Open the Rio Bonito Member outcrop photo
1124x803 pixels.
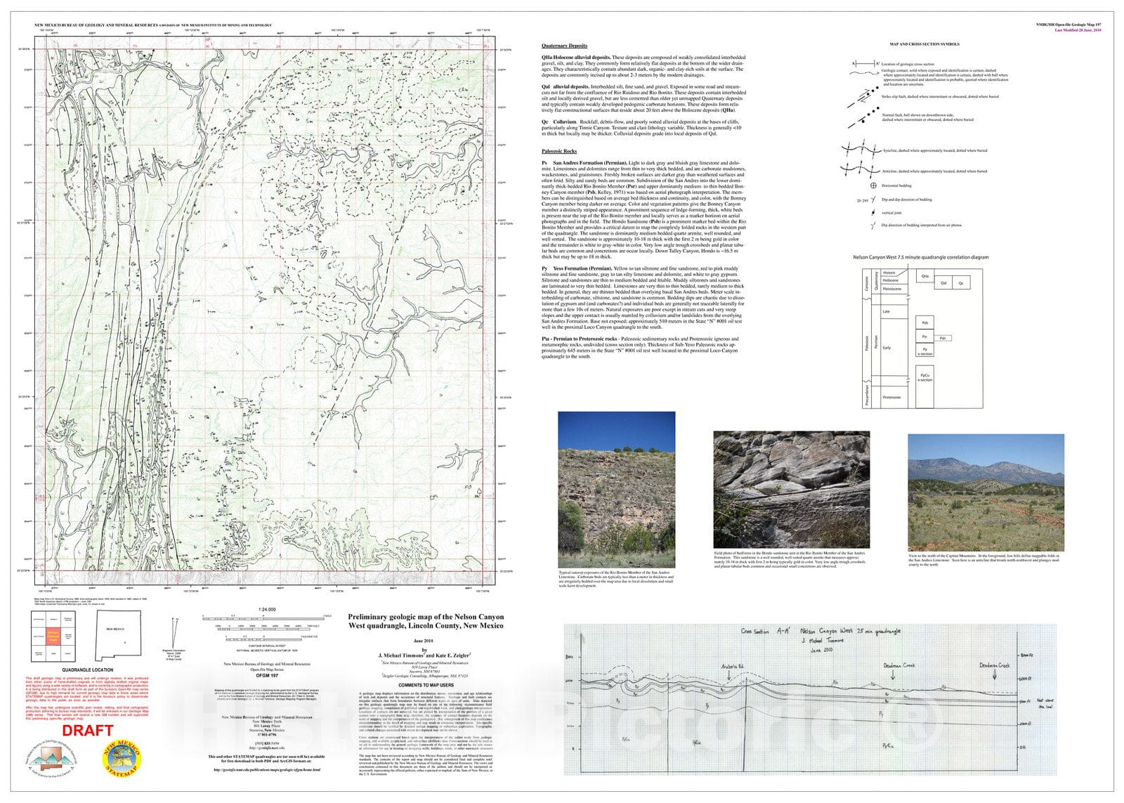616,490
